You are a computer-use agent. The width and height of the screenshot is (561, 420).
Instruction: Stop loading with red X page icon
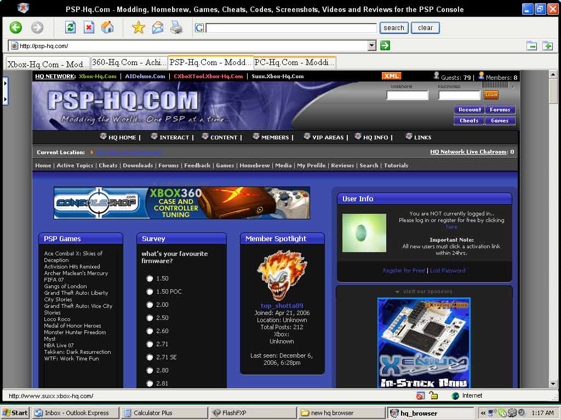[x=89, y=27]
